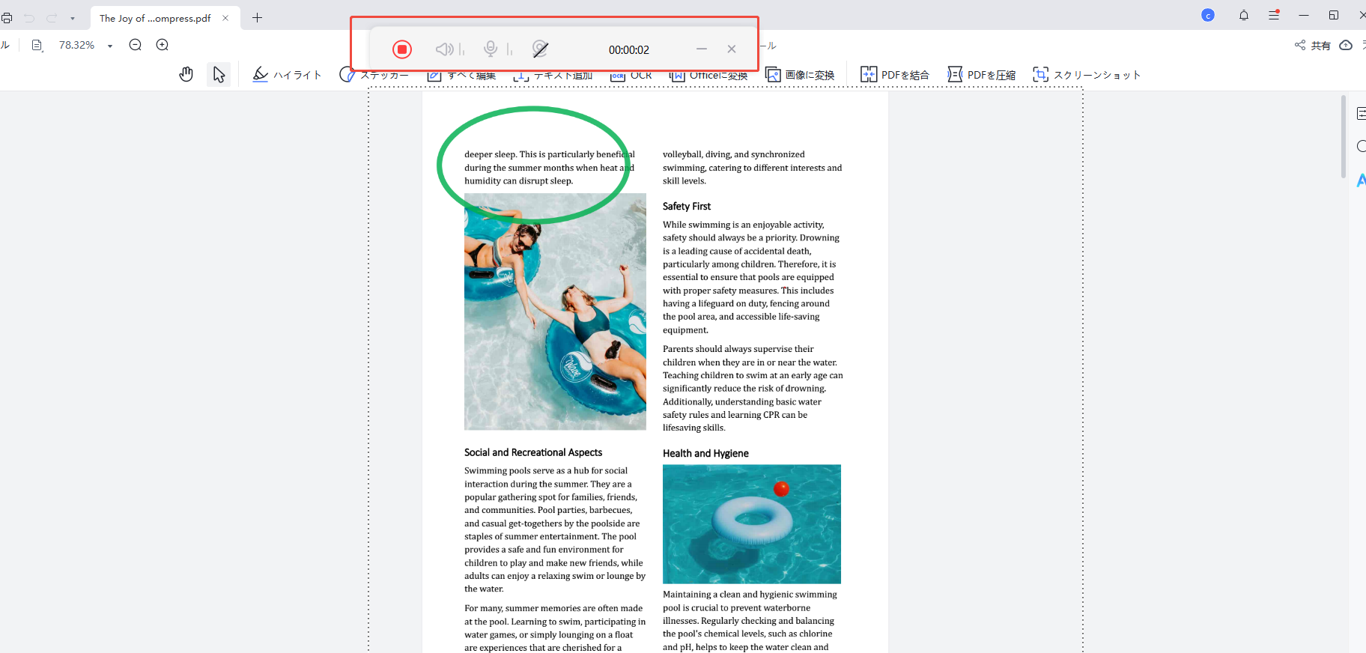
Task: Click PDFを結合 merge PDF tool
Action: [x=895, y=75]
